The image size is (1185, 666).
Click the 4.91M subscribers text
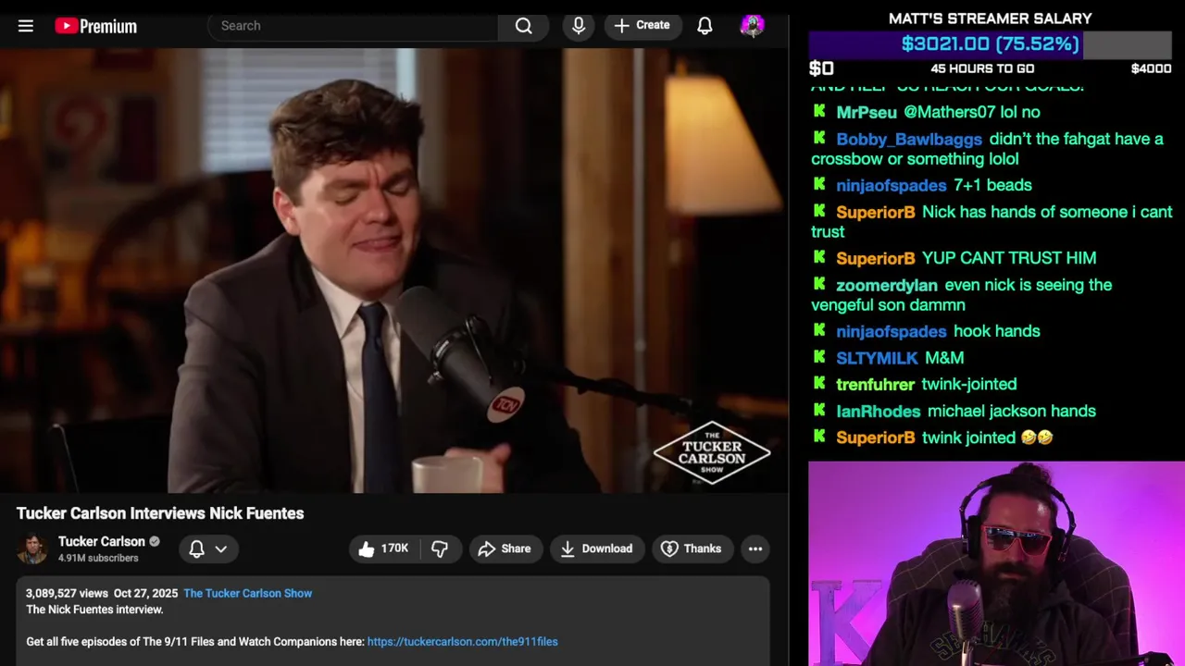pyautogui.click(x=98, y=559)
